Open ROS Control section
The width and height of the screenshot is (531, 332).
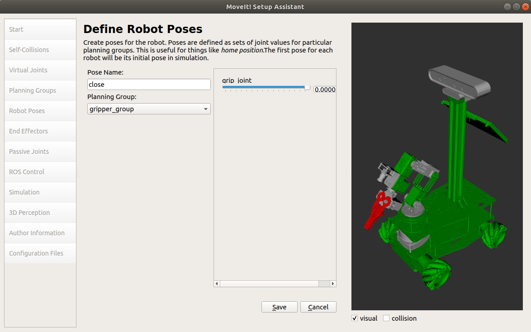[40, 172]
